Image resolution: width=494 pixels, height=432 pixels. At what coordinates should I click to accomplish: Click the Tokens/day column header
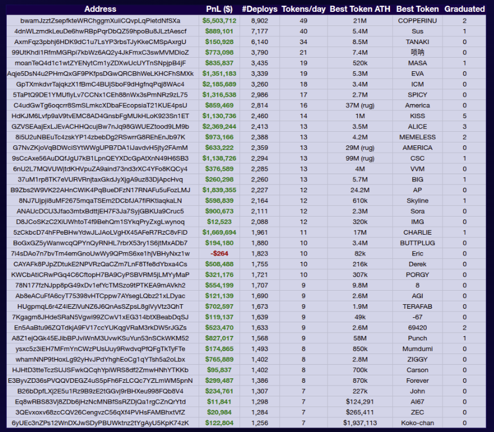[x=303, y=9]
